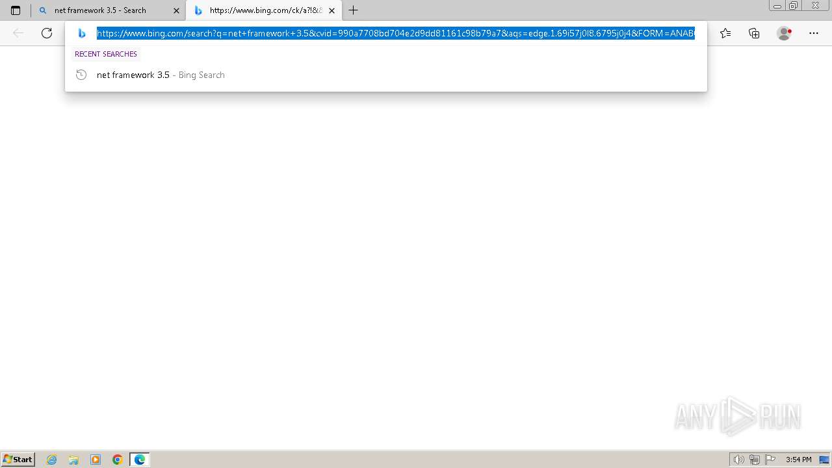Open the Collections icon
The height and width of the screenshot is (468, 832).
pyautogui.click(x=754, y=33)
